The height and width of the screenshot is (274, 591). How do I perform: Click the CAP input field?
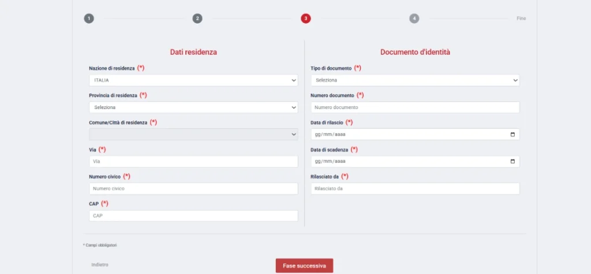click(193, 216)
